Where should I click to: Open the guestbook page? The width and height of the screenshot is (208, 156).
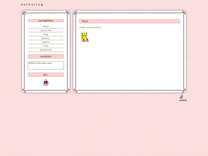pyautogui.click(x=46, y=50)
